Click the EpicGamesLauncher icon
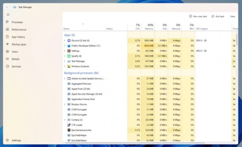The height and width of the screenshot is (147, 242). click(x=69, y=130)
